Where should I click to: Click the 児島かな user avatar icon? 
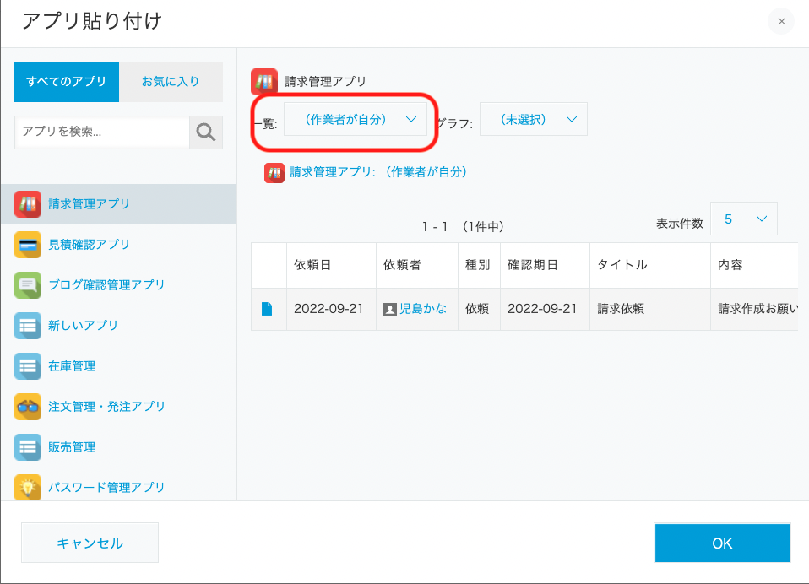[x=390, y=309]
